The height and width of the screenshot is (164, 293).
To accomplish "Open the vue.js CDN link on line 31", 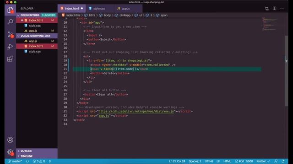I will 136,111.
